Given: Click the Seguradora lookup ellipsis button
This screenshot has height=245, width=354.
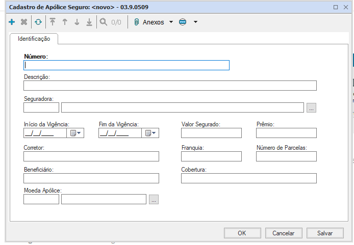Looking at the screenshot, I should click(x=312, y=107).
